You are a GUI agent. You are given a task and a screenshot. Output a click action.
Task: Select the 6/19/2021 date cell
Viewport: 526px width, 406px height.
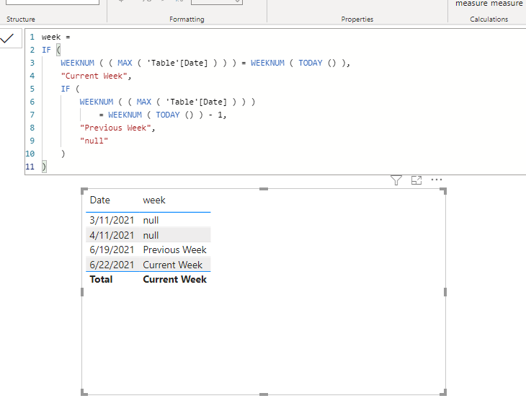(x=112, y=250)
